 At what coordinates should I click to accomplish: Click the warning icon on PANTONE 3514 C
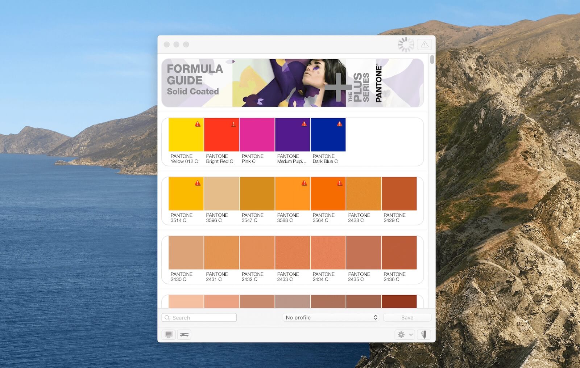tap(198, 183)
